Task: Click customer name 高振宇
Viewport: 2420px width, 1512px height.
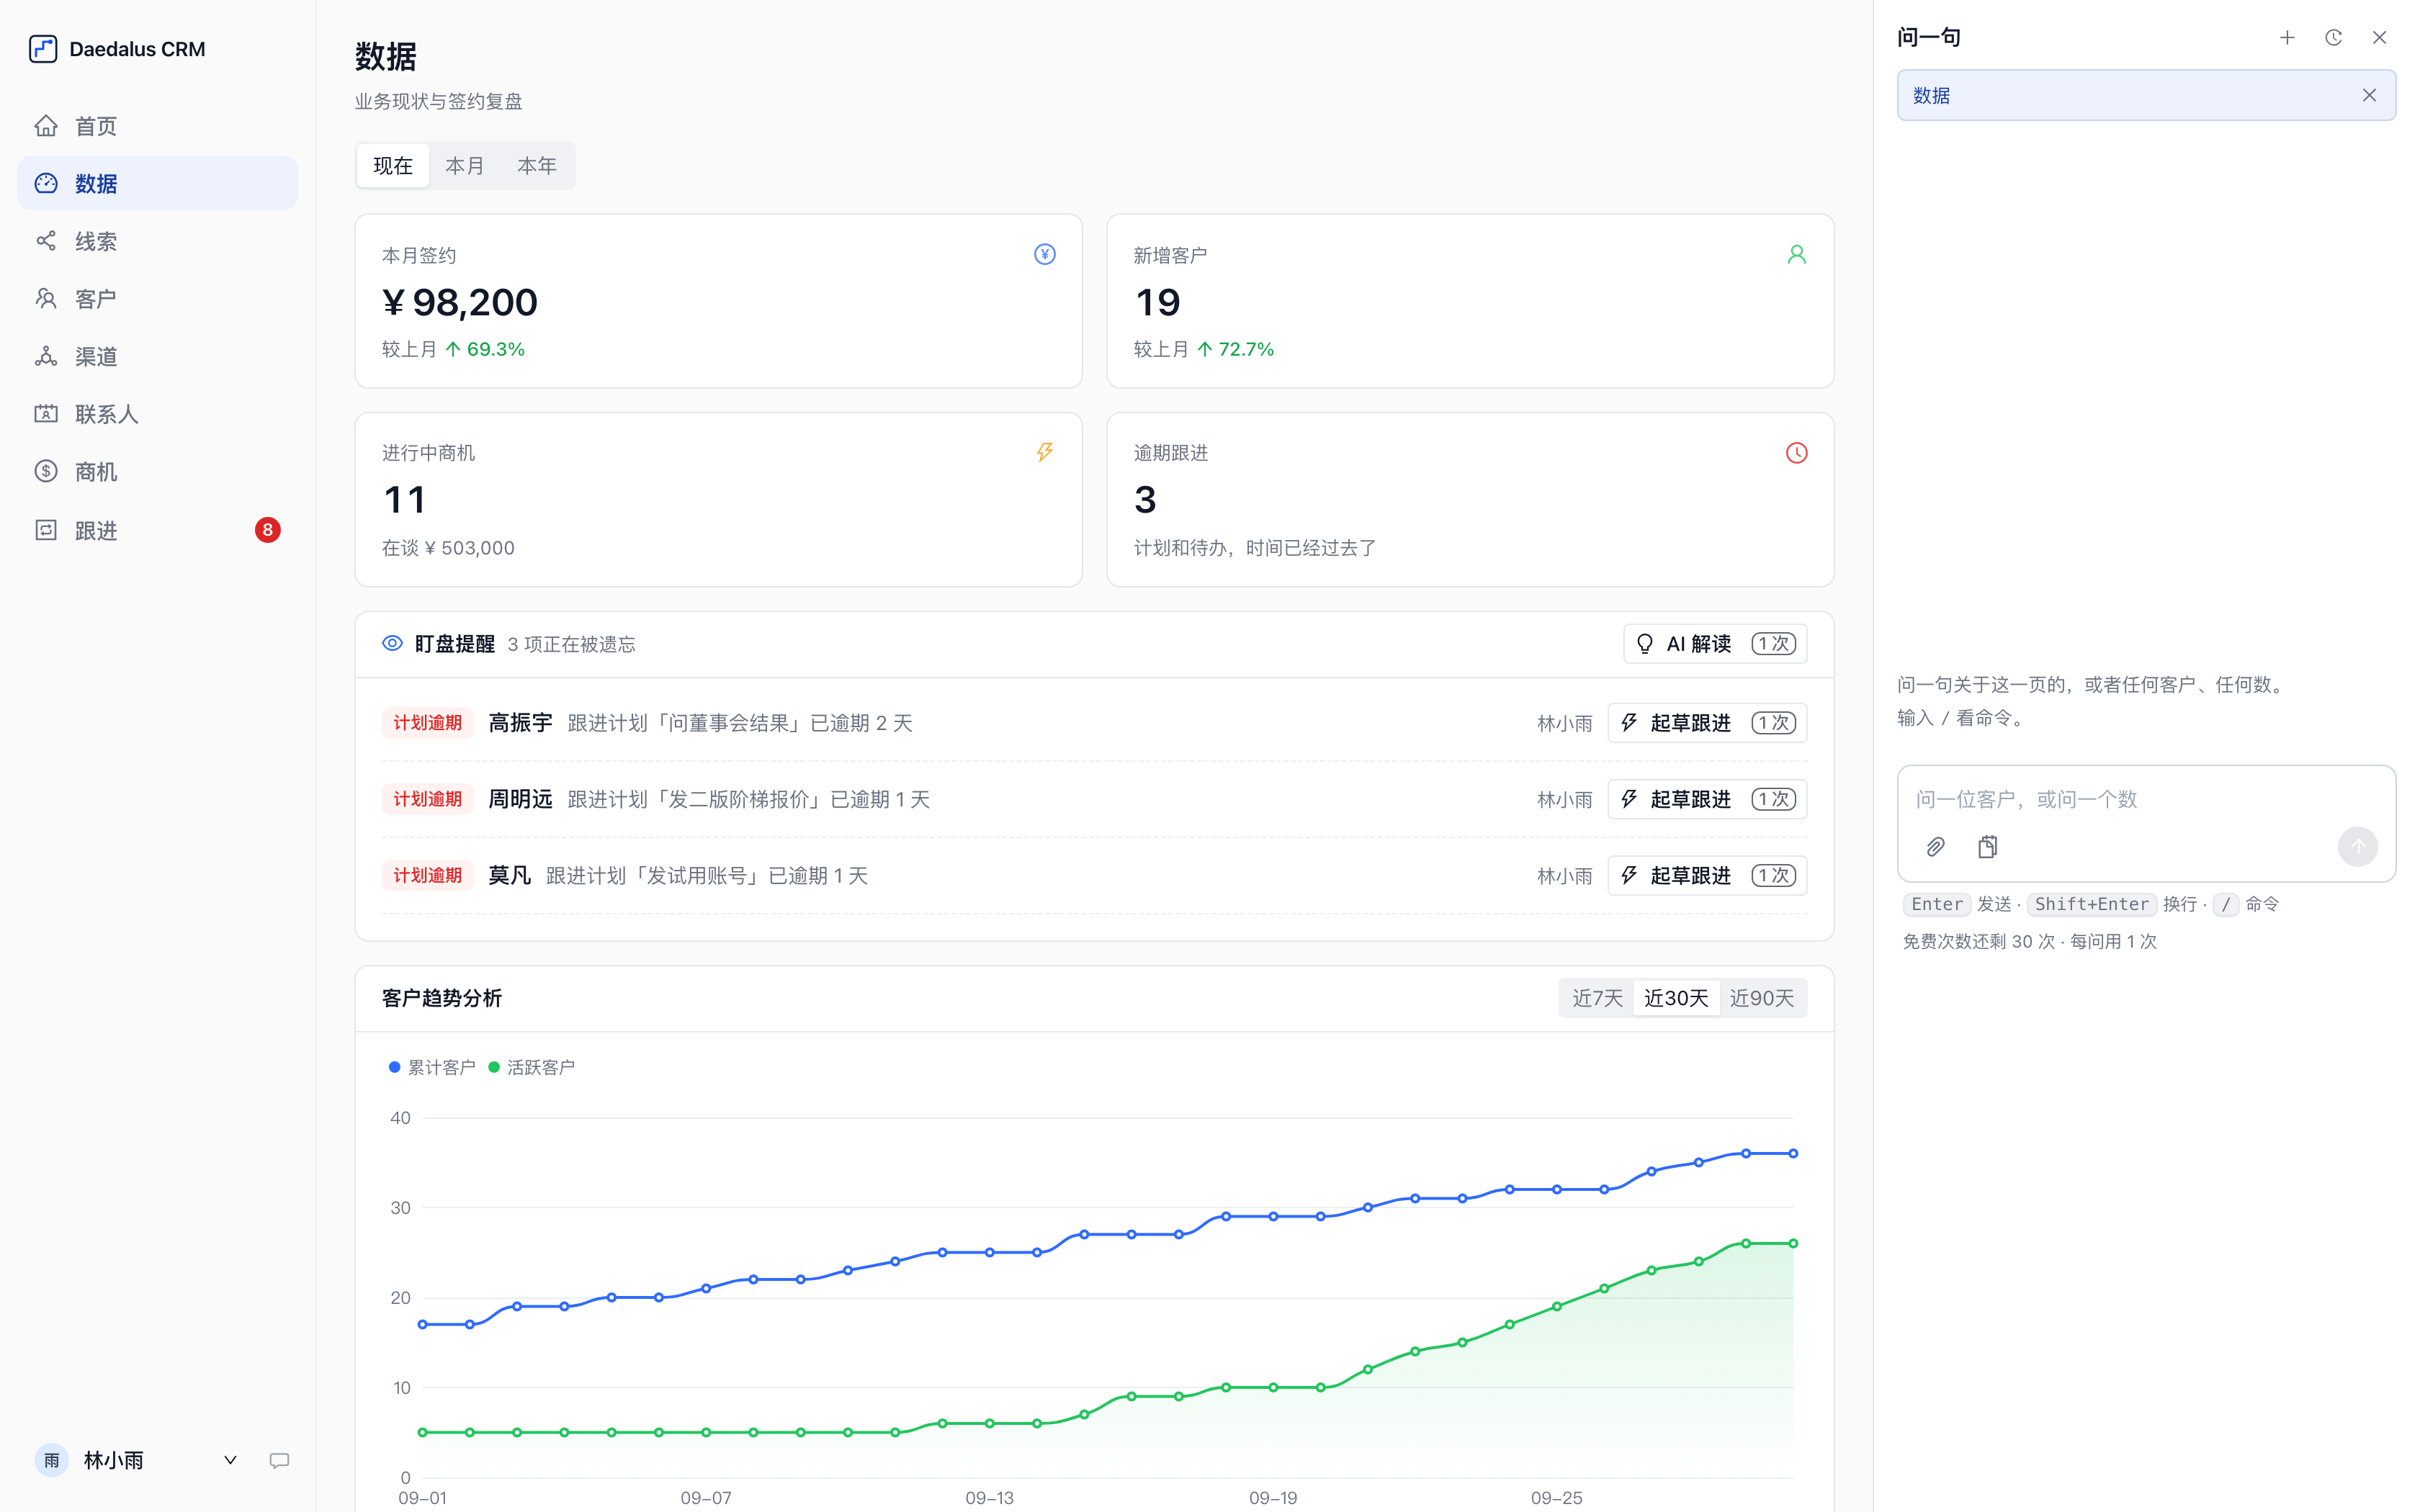Action: tap(520, 723)
